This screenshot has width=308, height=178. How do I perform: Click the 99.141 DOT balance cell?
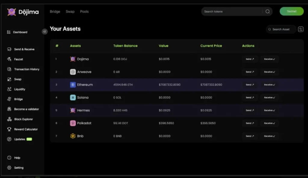pos(121,123)
